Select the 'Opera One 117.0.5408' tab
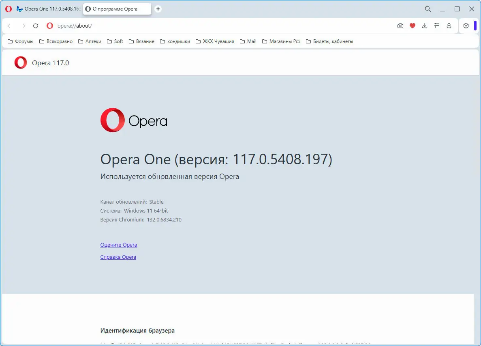 click(49, 9)
